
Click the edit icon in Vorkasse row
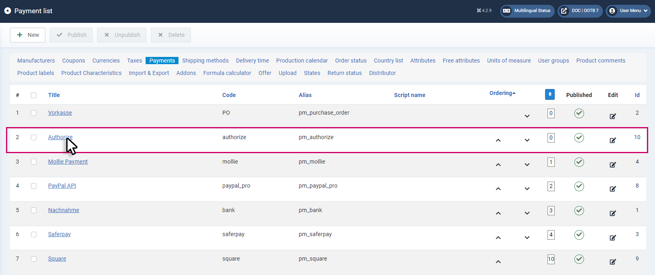612,116
